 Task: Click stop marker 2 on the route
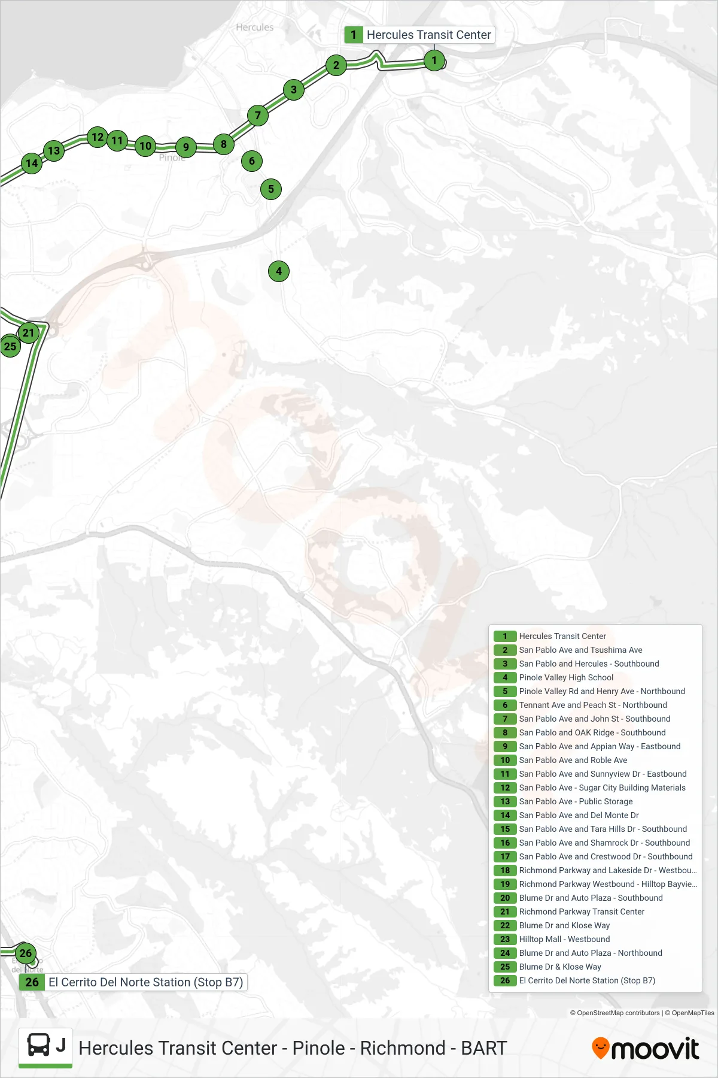coord(336,65)
